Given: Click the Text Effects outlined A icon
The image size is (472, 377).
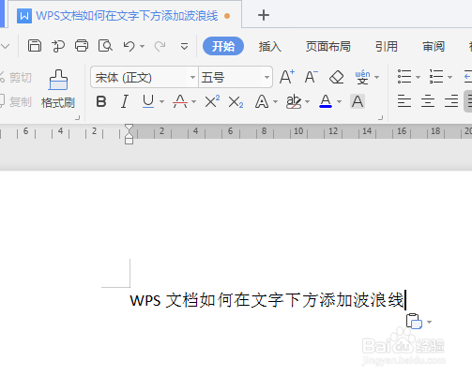Looking at the screenshot, I should (x=262, y=101).
